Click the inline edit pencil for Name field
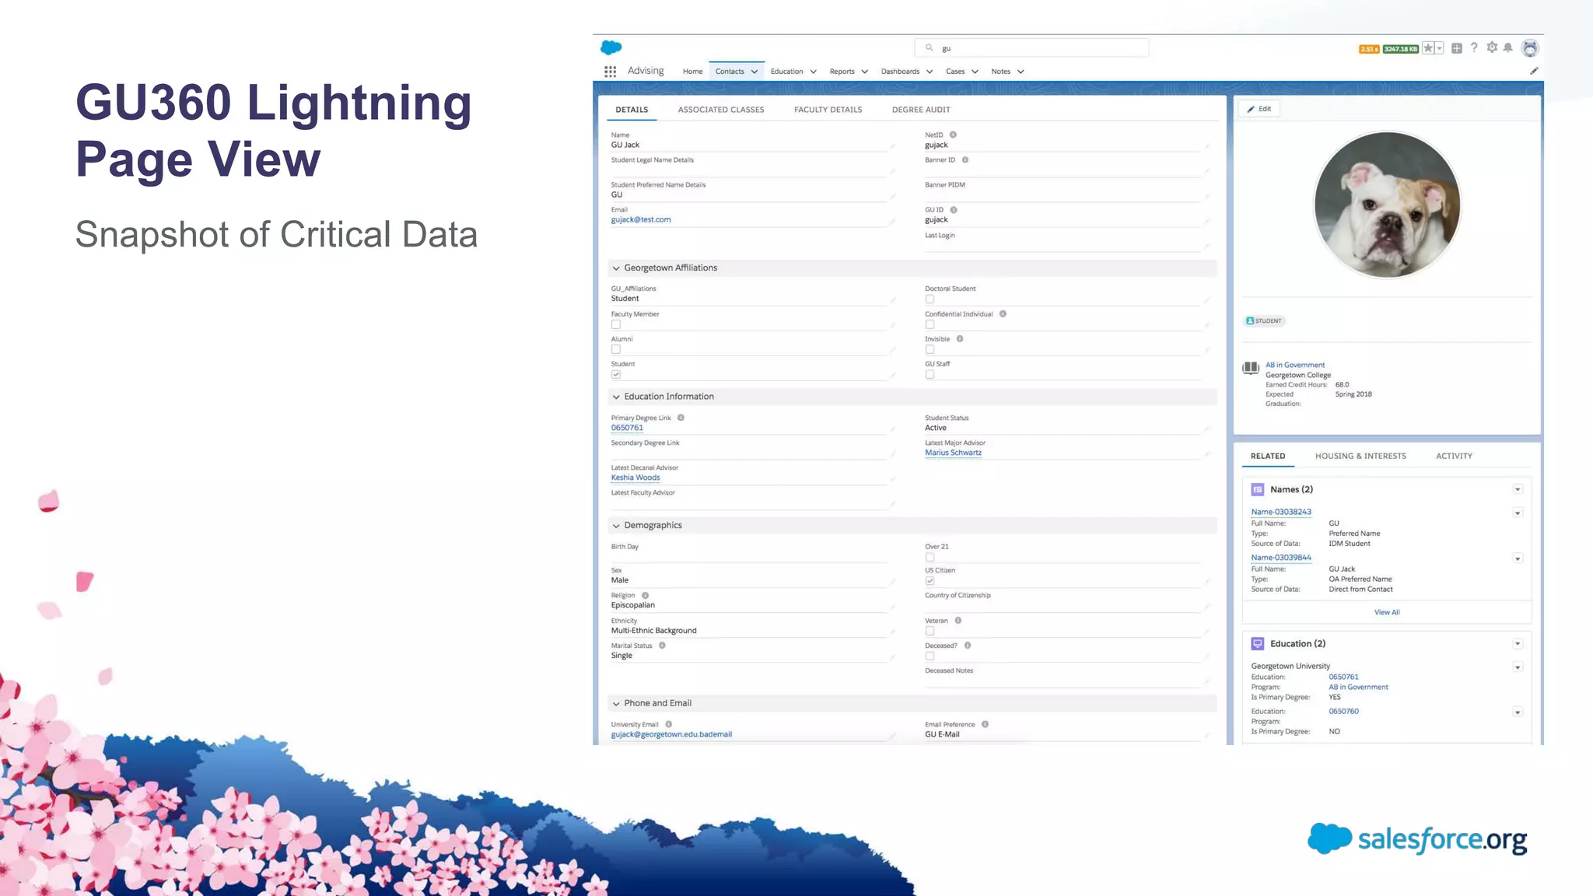The height and width of the screenshot is (896, 1593). tap(893, 146)
